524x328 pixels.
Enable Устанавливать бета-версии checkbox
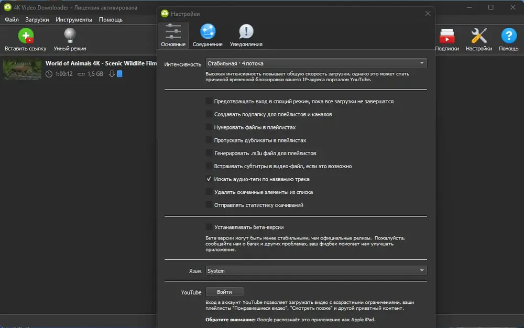(x=209, y=227)
